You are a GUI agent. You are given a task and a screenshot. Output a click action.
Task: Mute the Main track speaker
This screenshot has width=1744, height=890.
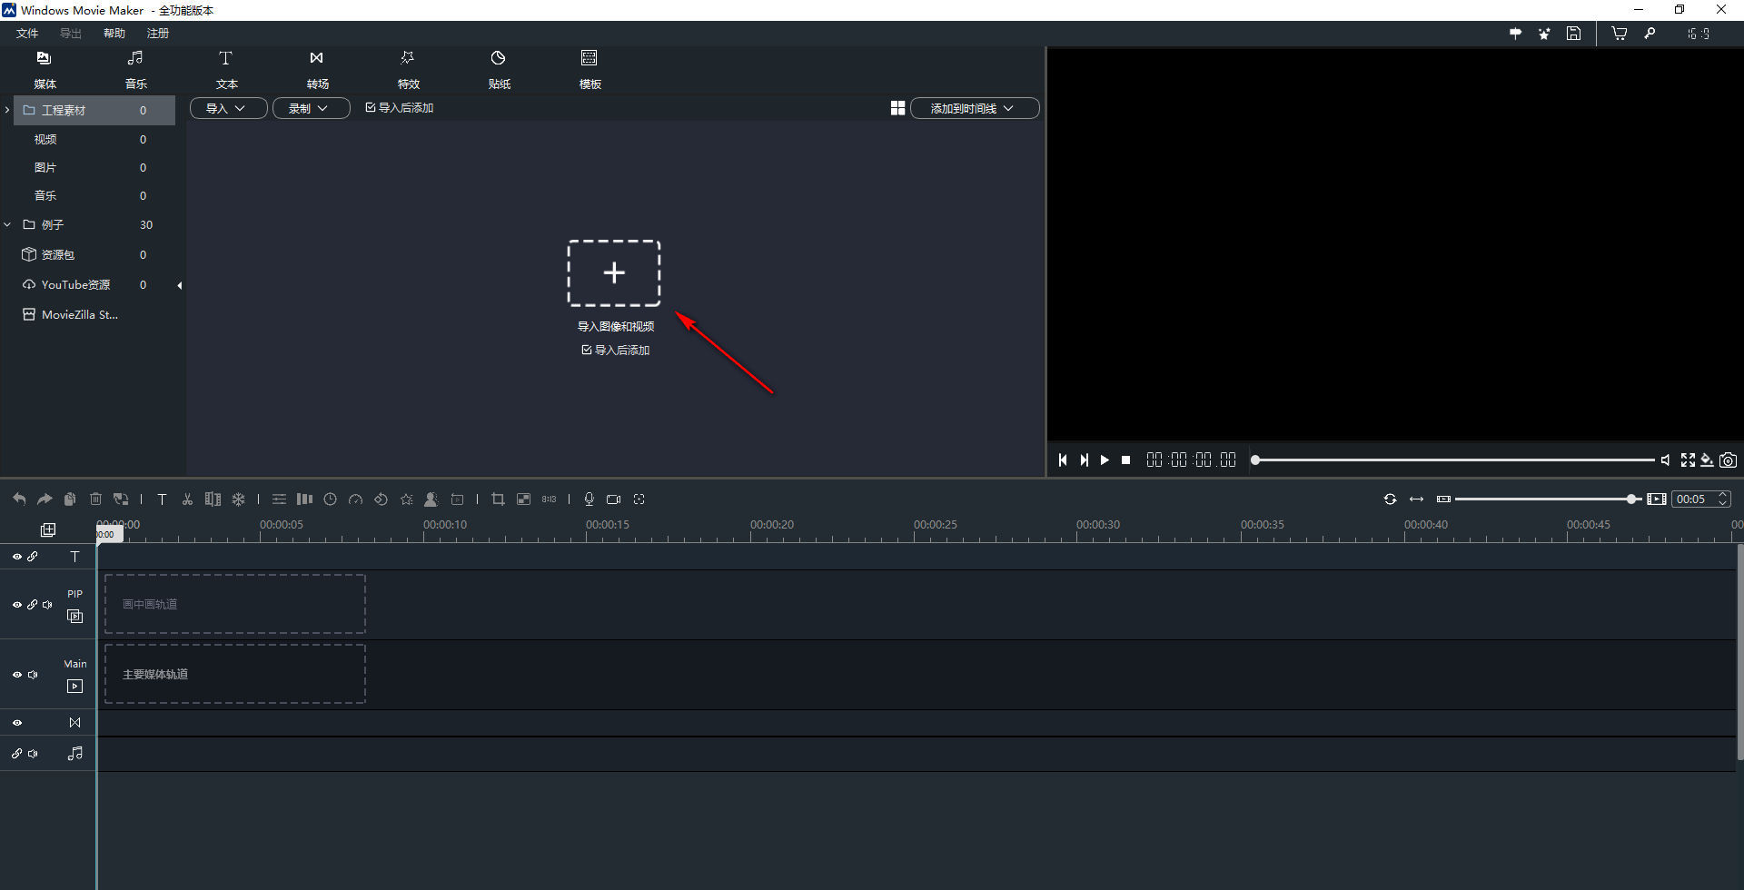click(x=33, y=675)
